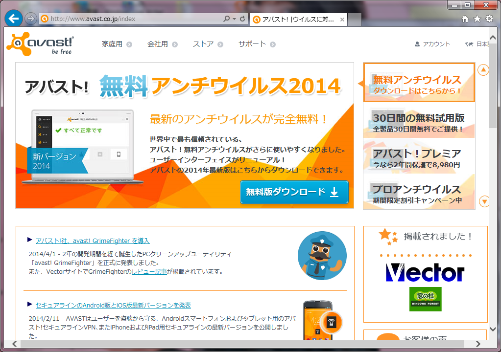Viewport: 501px width, 352px height.
Task: Open the ストア navigation menu
Action: coord(203,44)
